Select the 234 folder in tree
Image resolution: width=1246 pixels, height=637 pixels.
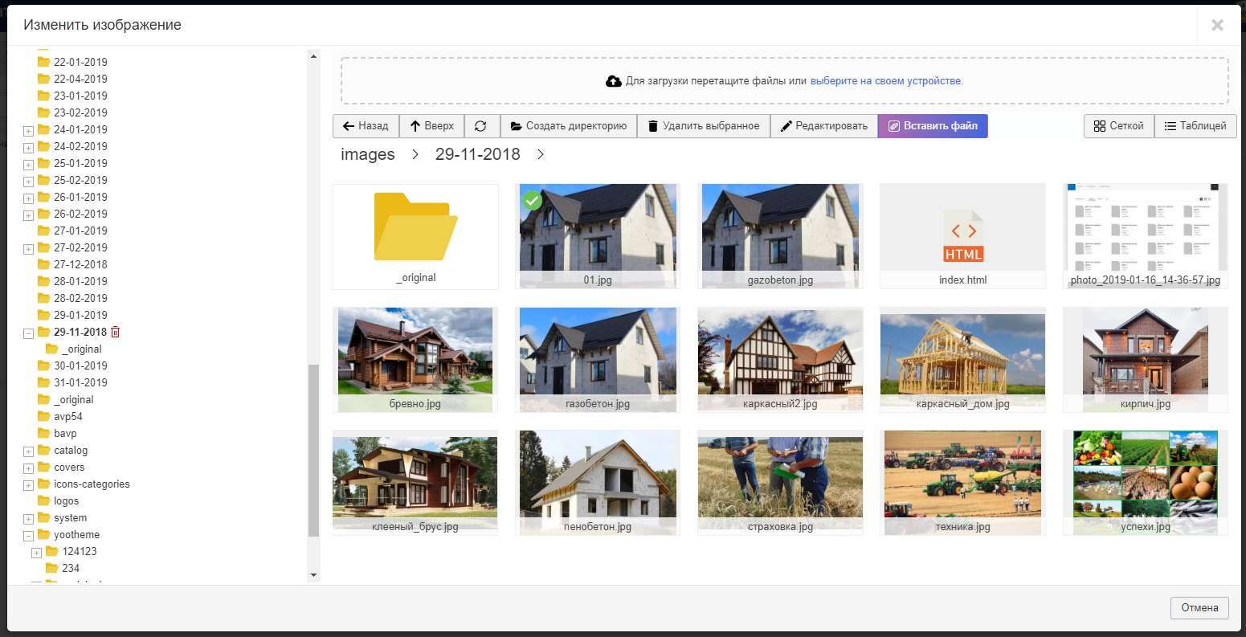[71, 568]
